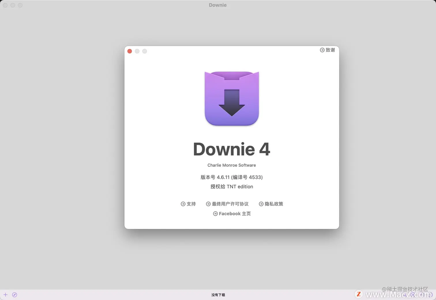
Task: Click the plus icon to add a download
Action: click(5, 295)
